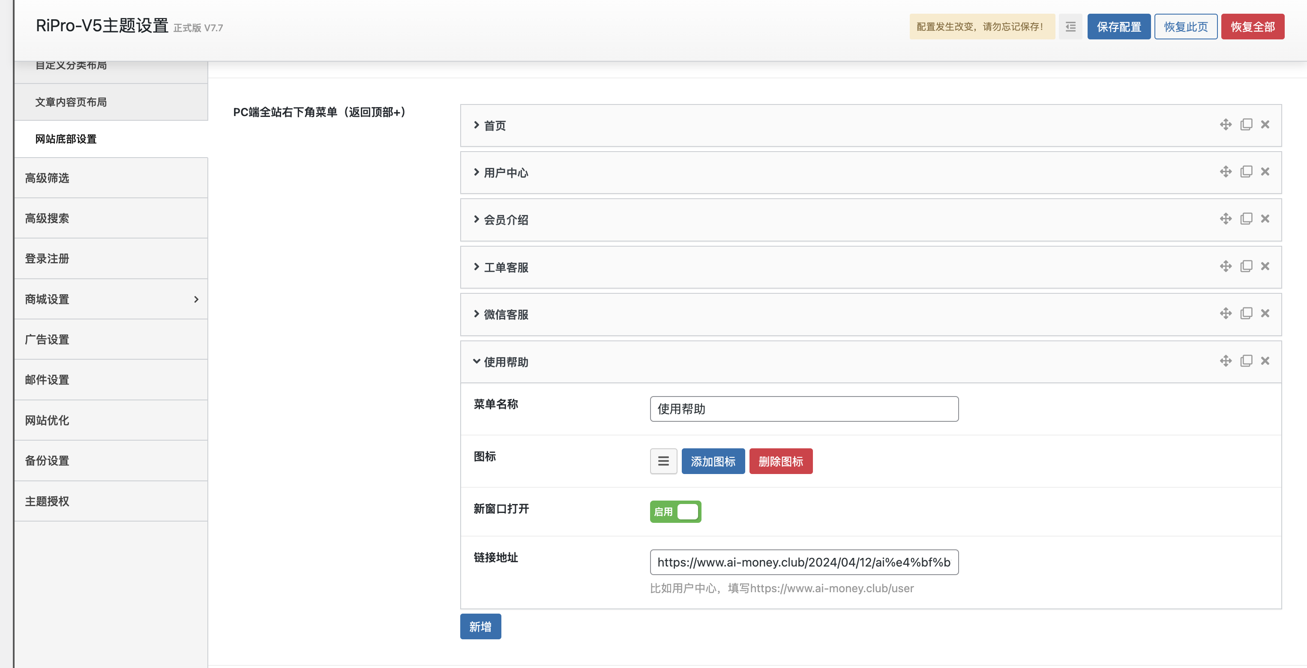
Task: Duplicate the 用户中心 menu item
Action: tap(1246, 172)
